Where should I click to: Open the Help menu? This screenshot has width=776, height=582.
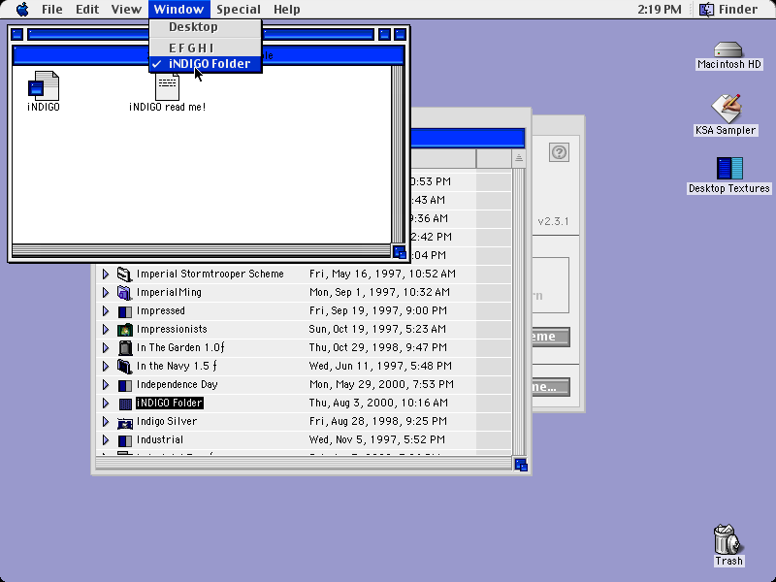pyautogui.click(x=286, y=10)
